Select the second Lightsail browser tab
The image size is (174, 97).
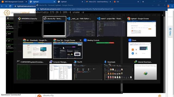[x=70, y=2]
